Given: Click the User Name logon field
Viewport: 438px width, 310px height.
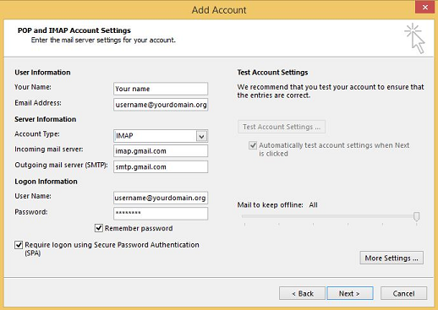Looking at the screenshot, I should (161, 198).
